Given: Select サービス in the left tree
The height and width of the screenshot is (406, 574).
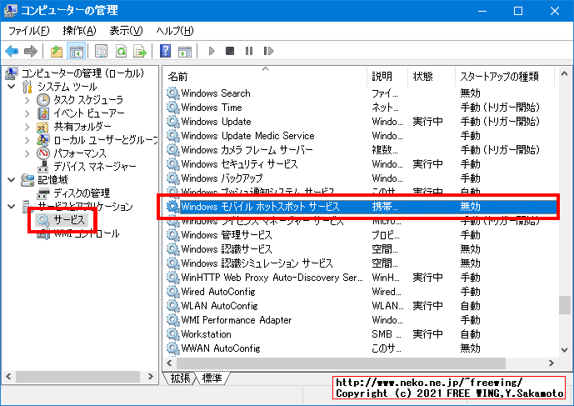Looking at the screenshot, I should (x=69, y=219).
